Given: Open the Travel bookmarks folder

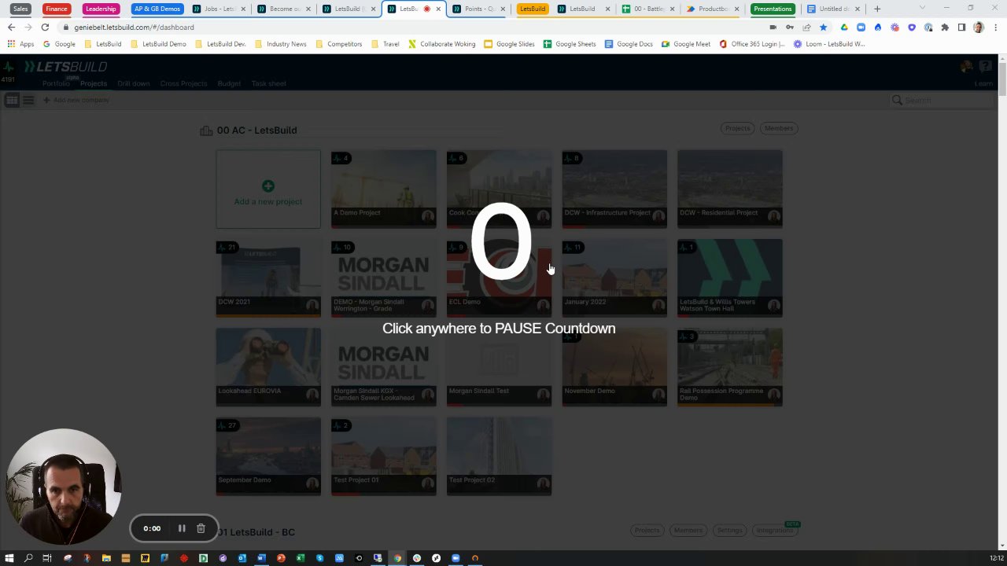Looking at the screenshot, I should pos(385,44).
